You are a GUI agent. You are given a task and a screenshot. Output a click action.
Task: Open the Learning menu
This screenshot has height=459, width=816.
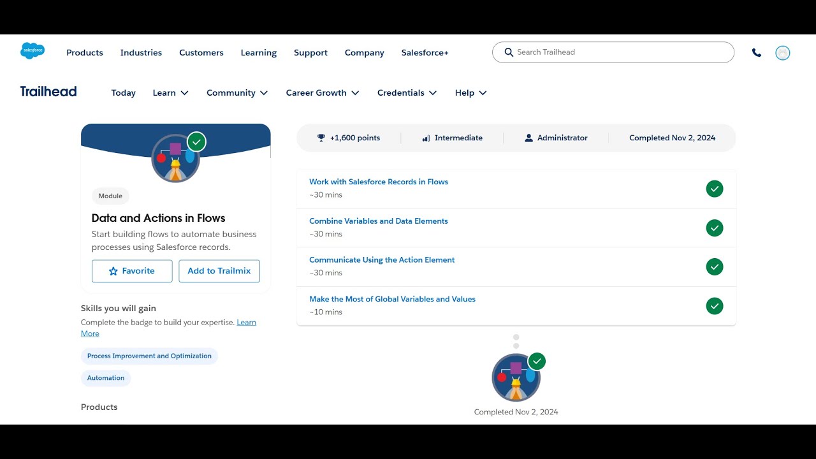[259, 53]
